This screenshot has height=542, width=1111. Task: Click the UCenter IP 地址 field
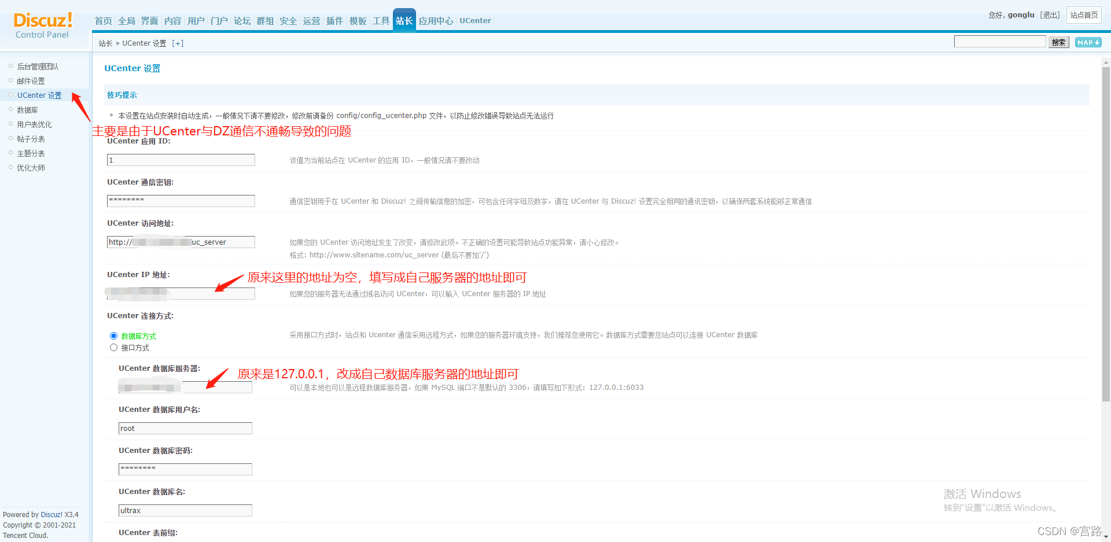[181, 294]
